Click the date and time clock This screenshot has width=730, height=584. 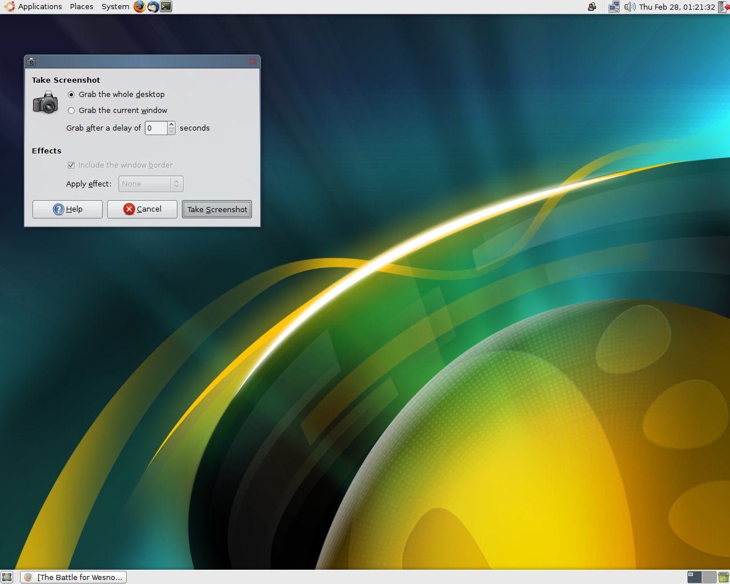pyautogui.click(x=677, y=7)
